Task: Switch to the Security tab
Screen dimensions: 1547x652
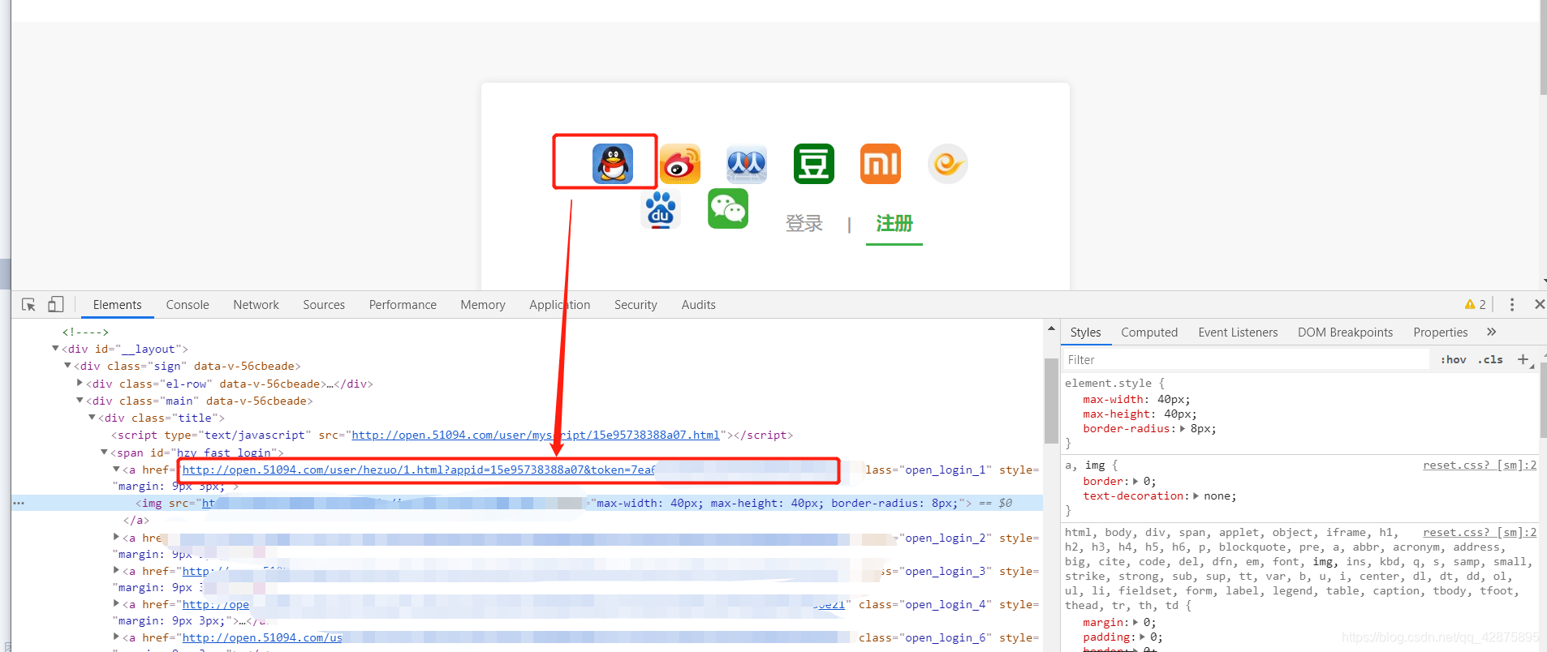Action: (x=636, y=305)
